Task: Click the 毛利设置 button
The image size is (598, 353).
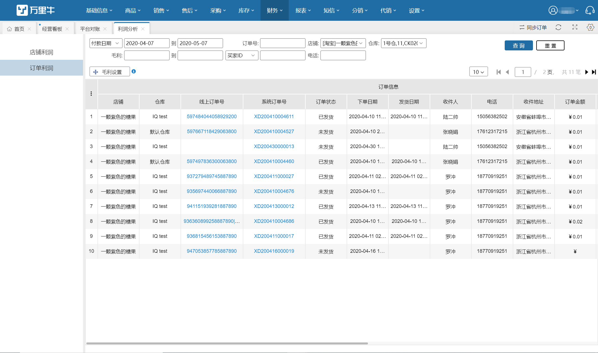Action: [110, 72]
